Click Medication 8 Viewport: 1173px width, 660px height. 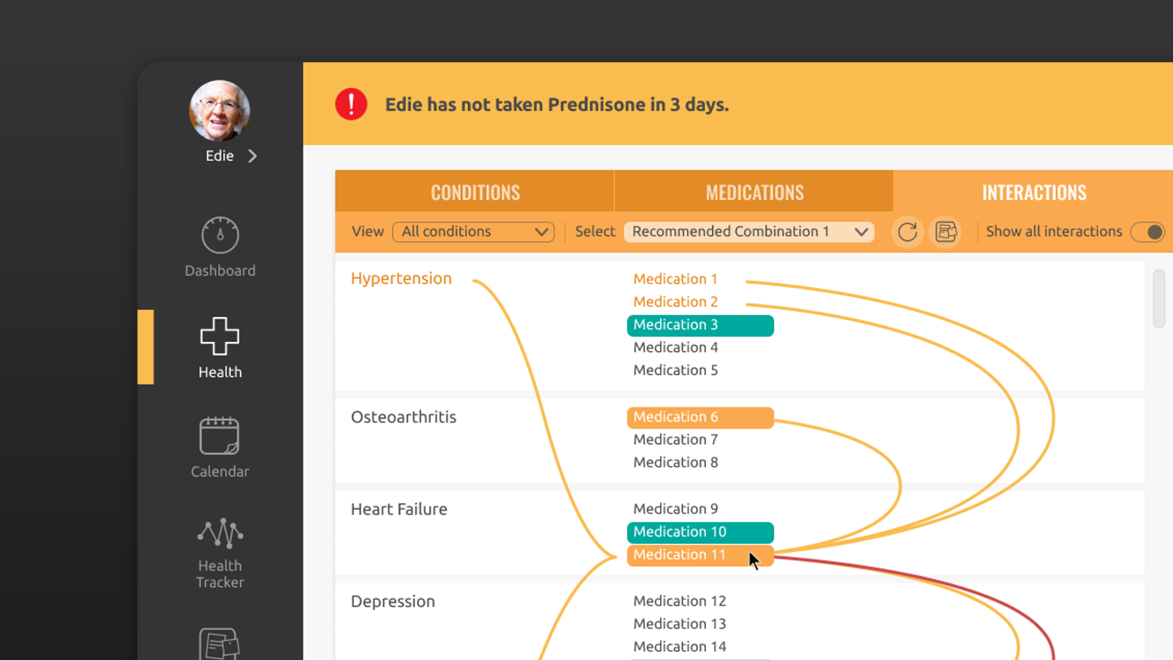(676, 463)
